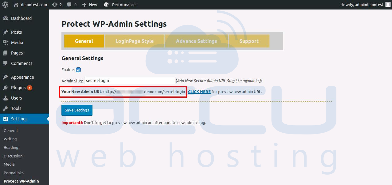
Task: Click the "General Settings" heading
Action: (x=82, y=58)
